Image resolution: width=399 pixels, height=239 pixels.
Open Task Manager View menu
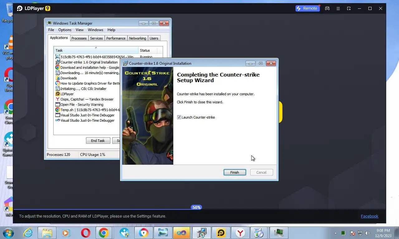[x=79, y=30]
